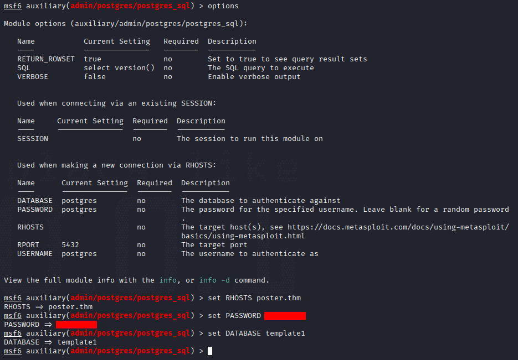Viewport: 518px width, 360px height.
Task: Click the 'DATABASE => template1' output line
Action: click(50, 342)
